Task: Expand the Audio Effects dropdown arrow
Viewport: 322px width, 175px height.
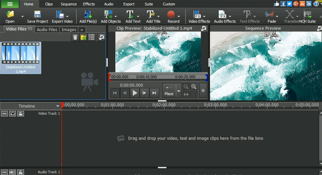Action: tap(230, 16)
